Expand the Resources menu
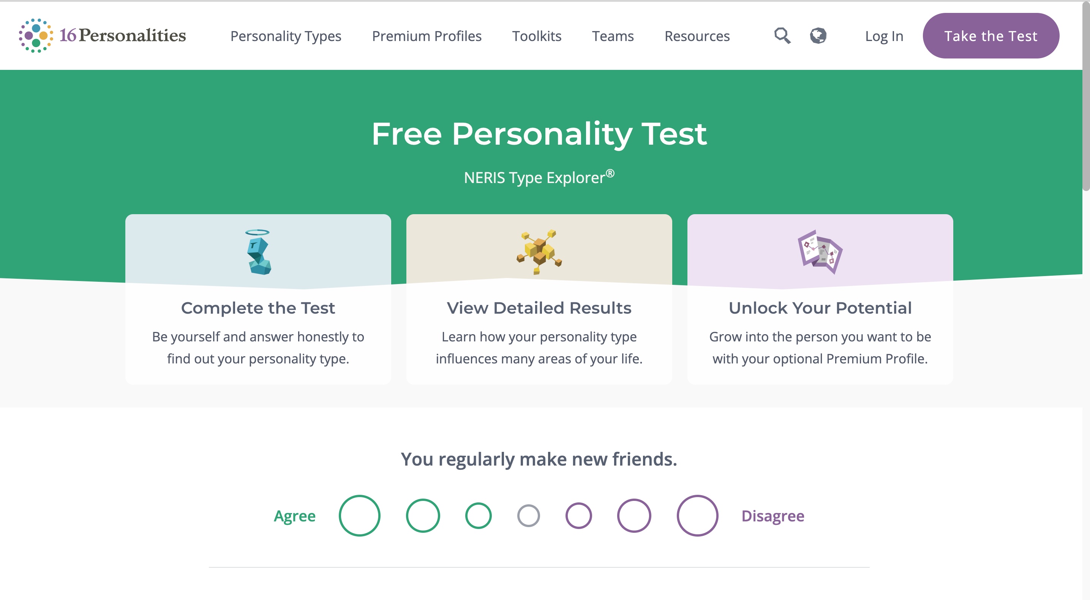The width and height of the screenshot is (1090, 600). click(697, 36)
